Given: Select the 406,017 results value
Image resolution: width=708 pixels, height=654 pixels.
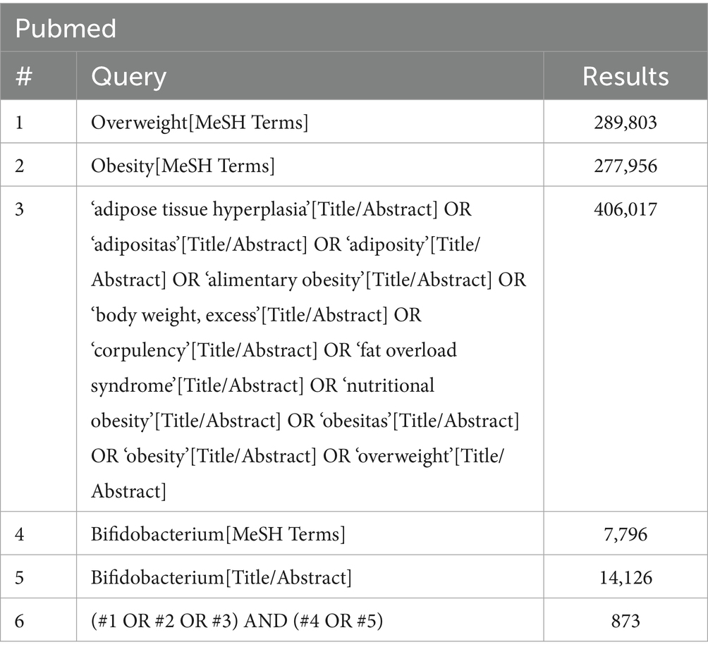Looking at the screenshot, I should point(625,209).
